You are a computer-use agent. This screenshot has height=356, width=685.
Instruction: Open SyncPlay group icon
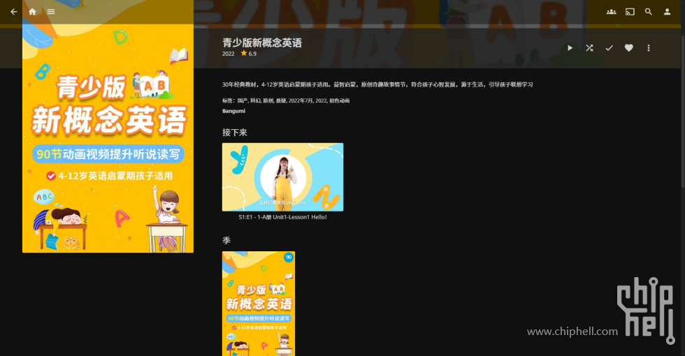[611, 12]
